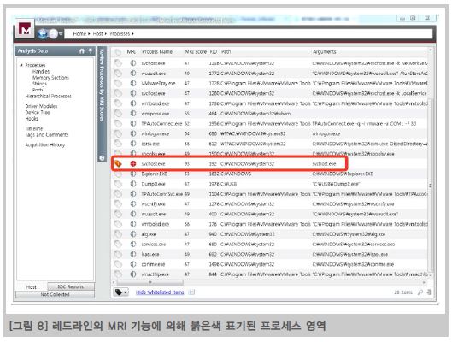The image size is (452, 342).
Task: Go back with the blue arrow button
Action: click(43, 33)
